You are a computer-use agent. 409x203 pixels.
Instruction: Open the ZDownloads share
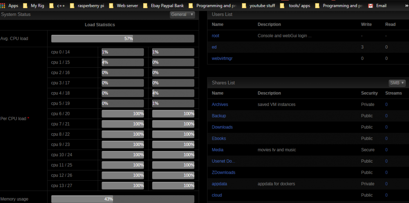(224, 172)
